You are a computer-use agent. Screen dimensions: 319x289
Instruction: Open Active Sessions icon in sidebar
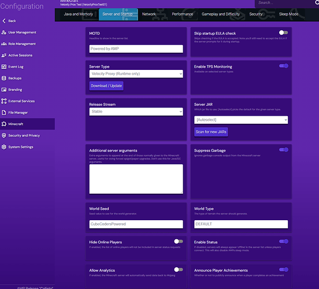(4, 55)
